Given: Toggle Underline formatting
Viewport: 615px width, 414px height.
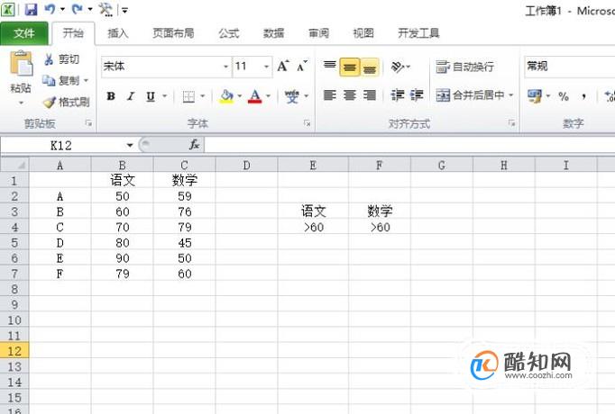Looking at the screenshot, I should tap(151, 96).
